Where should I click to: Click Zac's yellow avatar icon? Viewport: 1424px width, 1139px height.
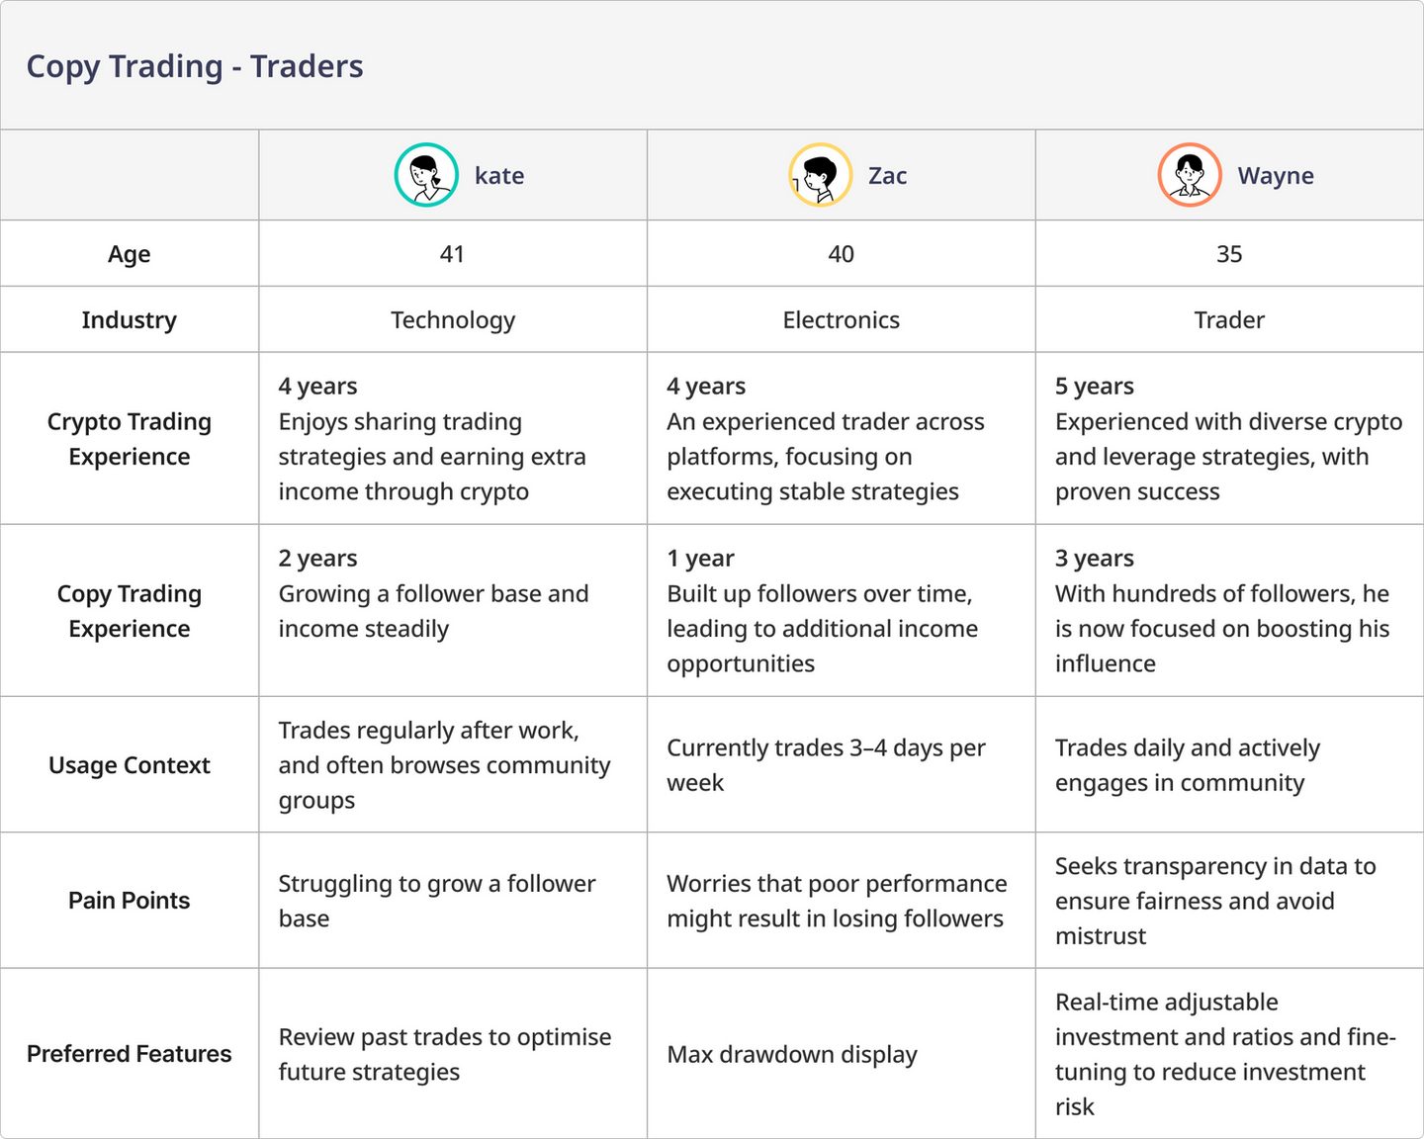pos(821,175)
